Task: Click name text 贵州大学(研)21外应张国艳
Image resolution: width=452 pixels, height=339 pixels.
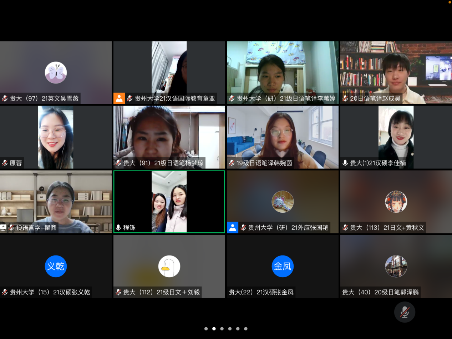Action: [288, 227]
